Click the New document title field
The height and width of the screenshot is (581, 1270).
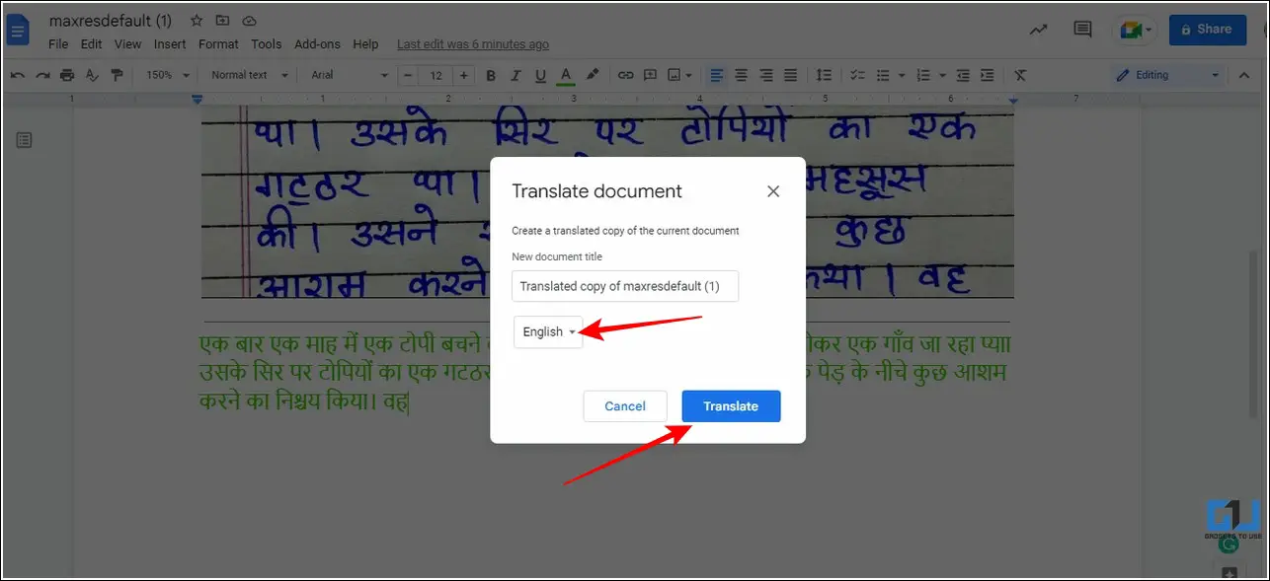pyautogui.click(x=625, y=286)
